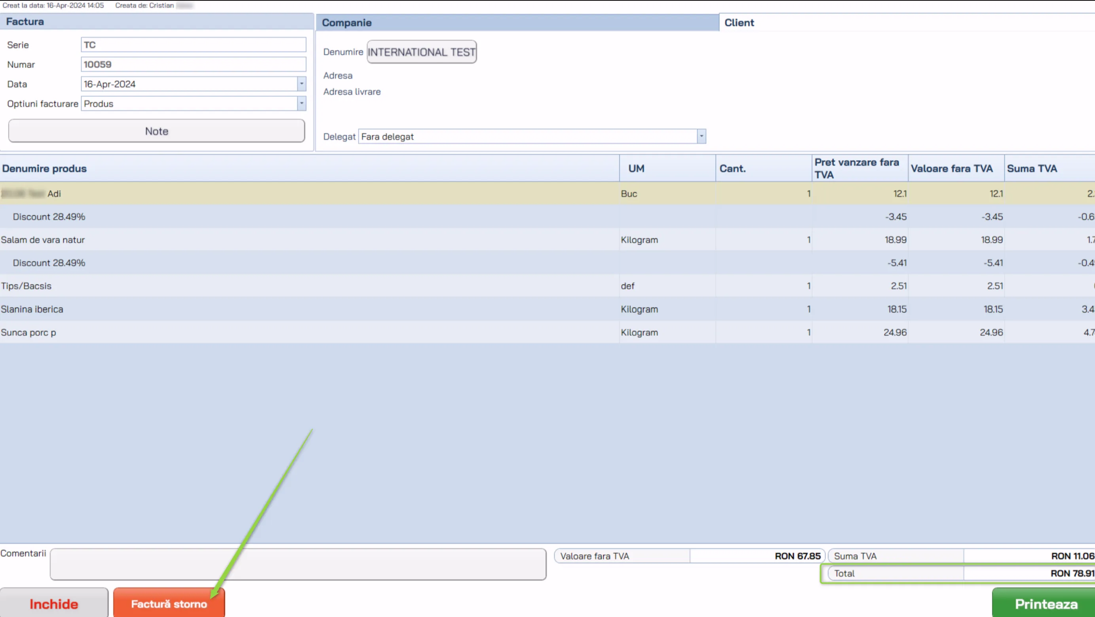Select the Tips/Bacsis row

pos(547,286)
